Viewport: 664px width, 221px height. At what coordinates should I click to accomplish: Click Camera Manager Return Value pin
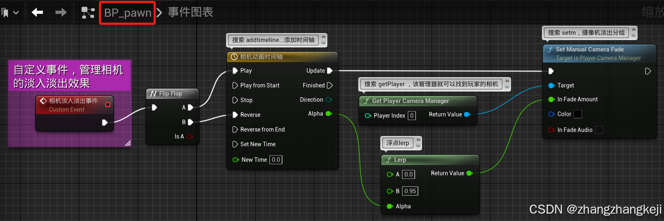tap(467, 114)
